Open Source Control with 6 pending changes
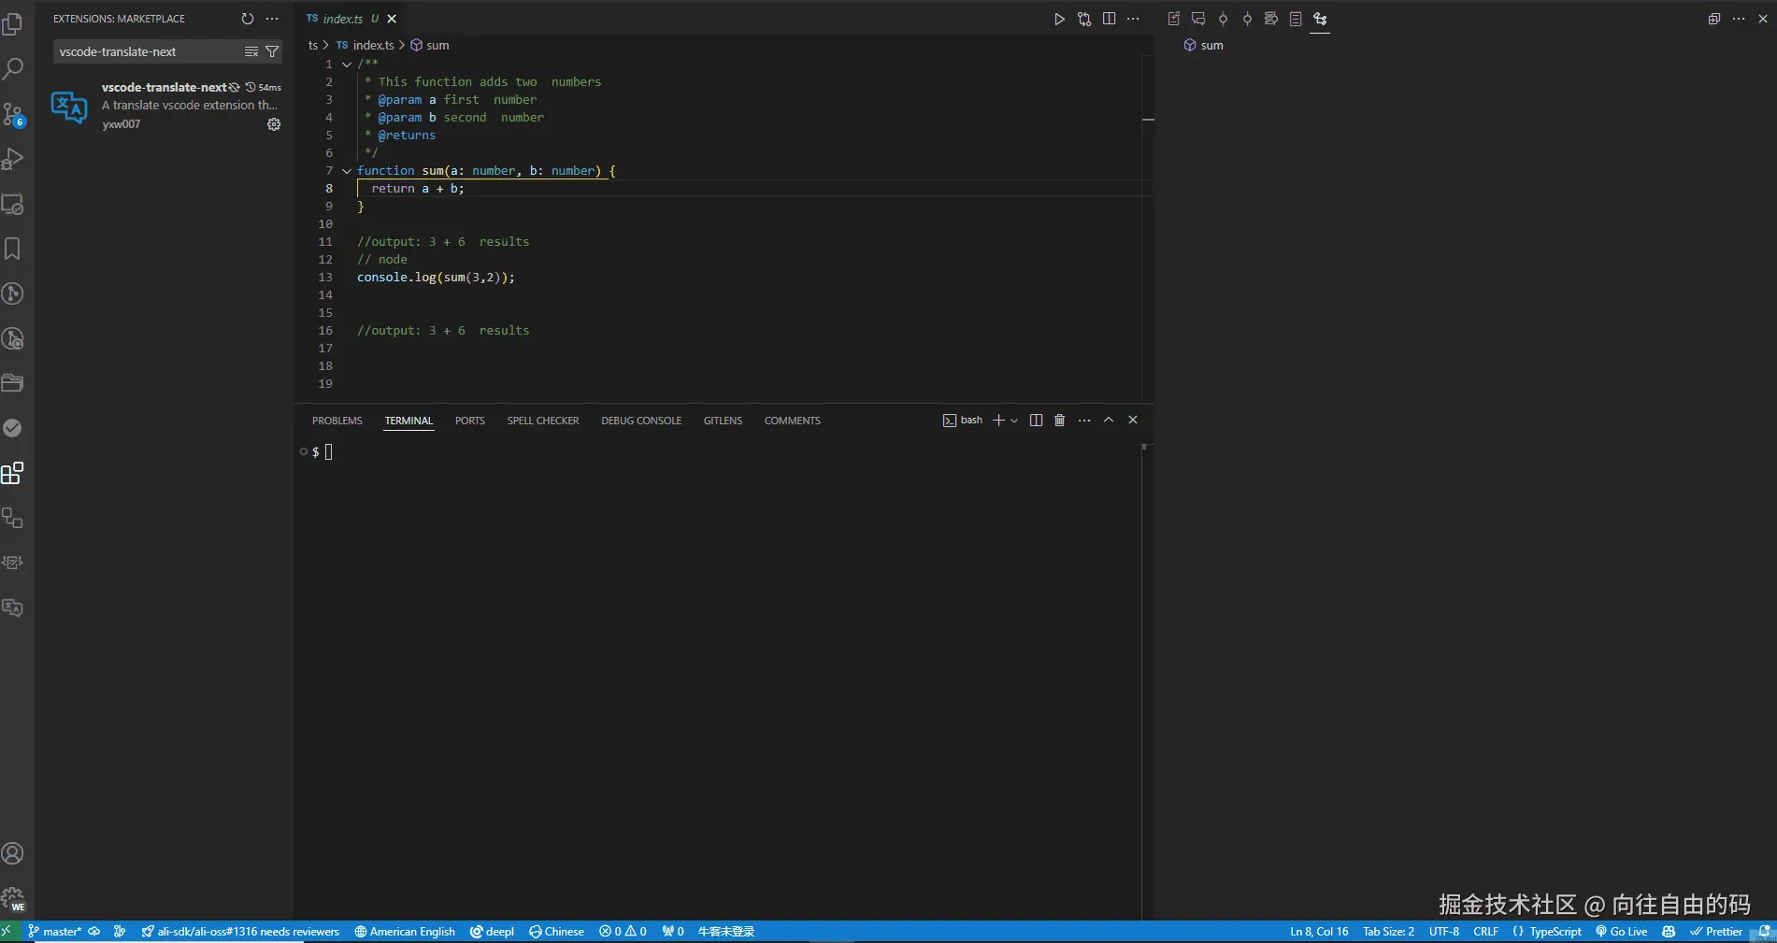 pos(14,113)
